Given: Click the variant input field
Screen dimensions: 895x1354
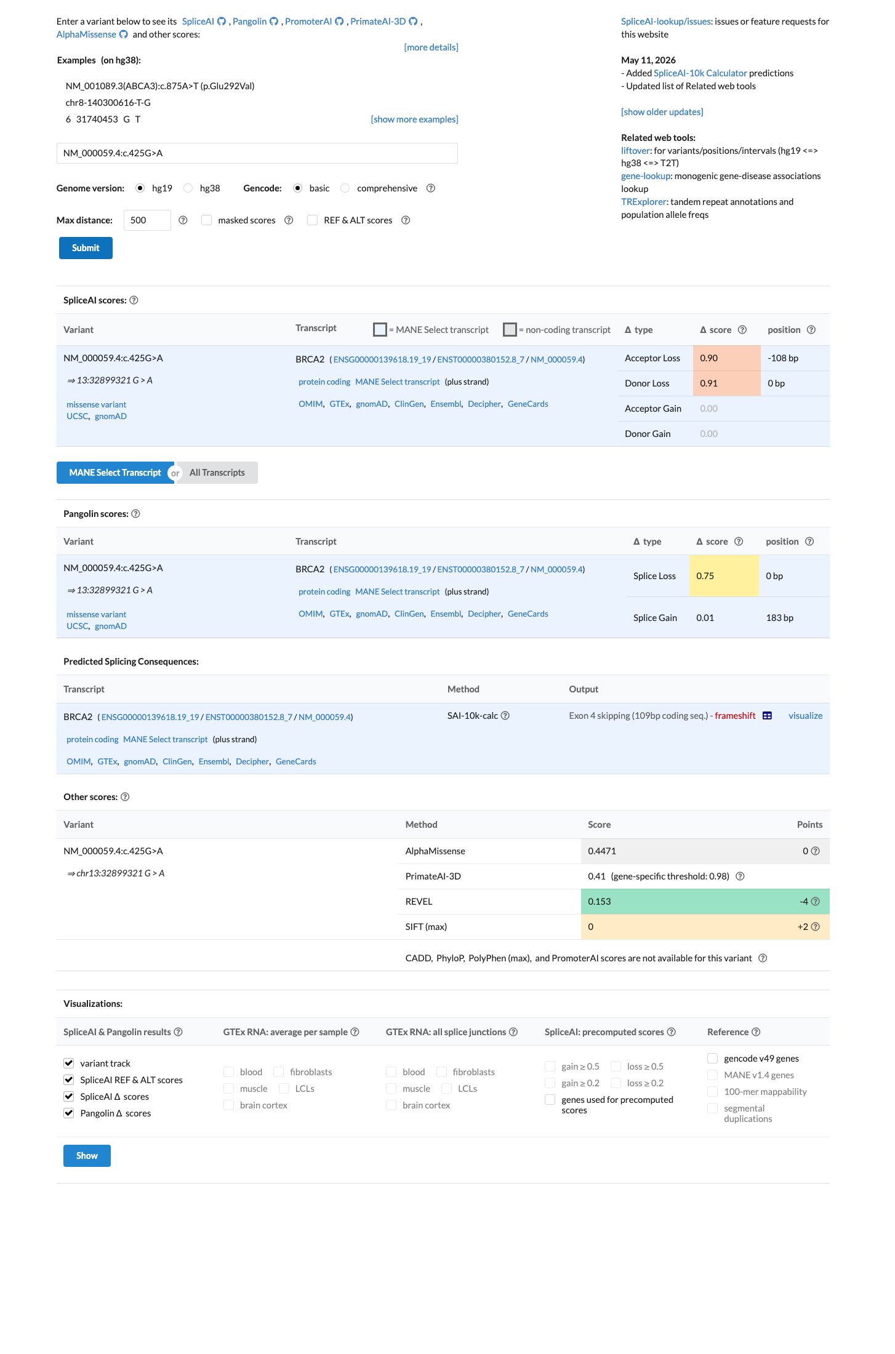Looking at the screenshot, I should [257, 153].
